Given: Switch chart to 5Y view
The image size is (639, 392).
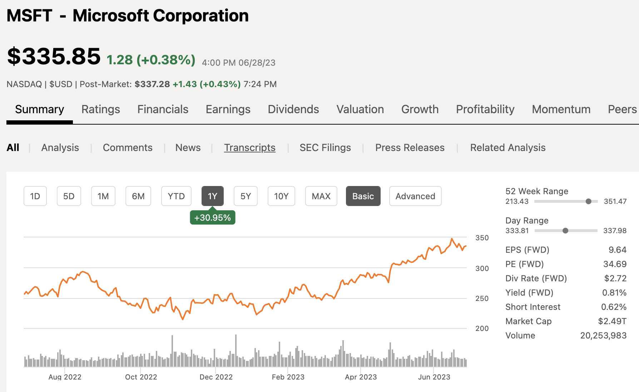Looking at the screenshot, I should pyautogui.click(x=246, y=196).
